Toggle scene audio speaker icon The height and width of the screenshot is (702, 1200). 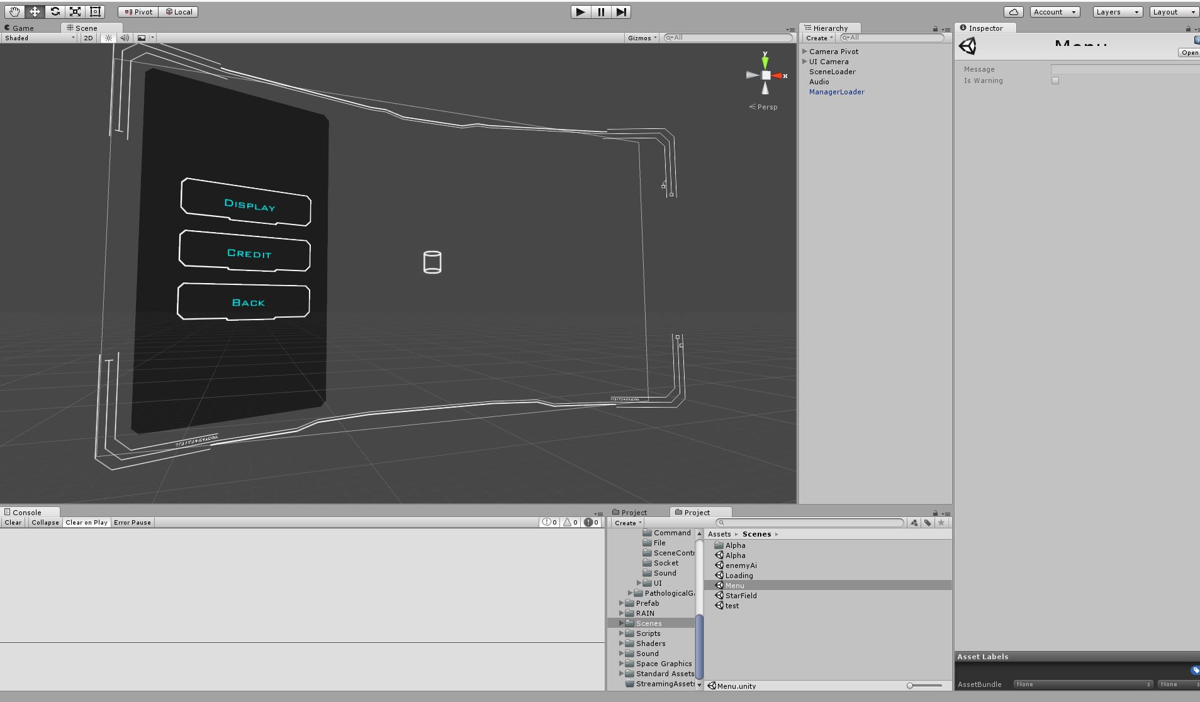coord(125,38)
